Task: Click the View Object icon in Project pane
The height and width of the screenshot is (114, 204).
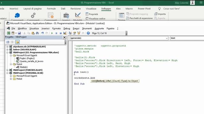Action: point(12,42)
